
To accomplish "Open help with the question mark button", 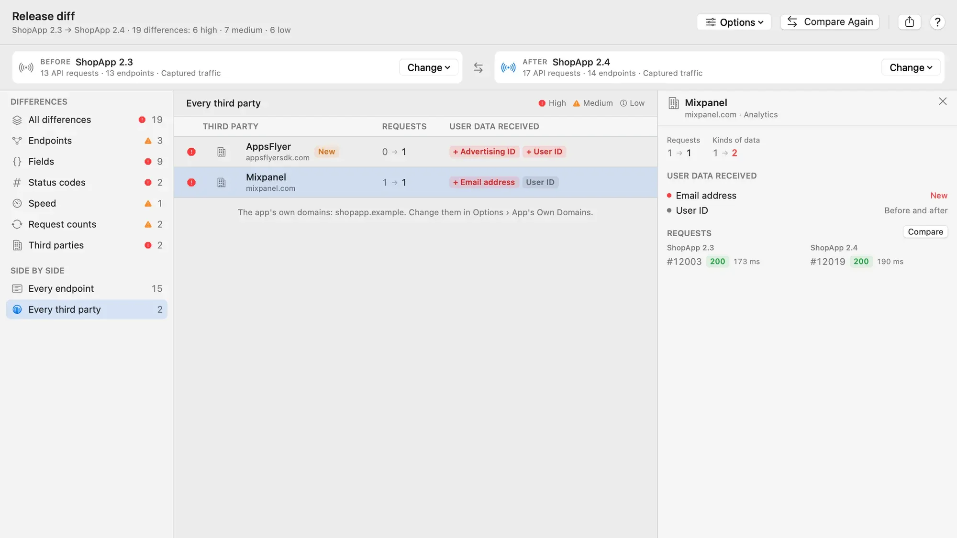I will [937, 22].
